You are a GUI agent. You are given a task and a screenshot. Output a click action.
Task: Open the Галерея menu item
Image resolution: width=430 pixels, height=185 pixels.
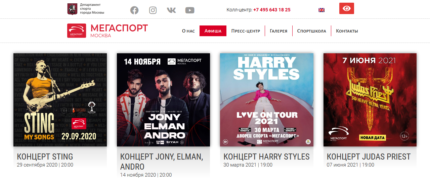click(278, 31)
